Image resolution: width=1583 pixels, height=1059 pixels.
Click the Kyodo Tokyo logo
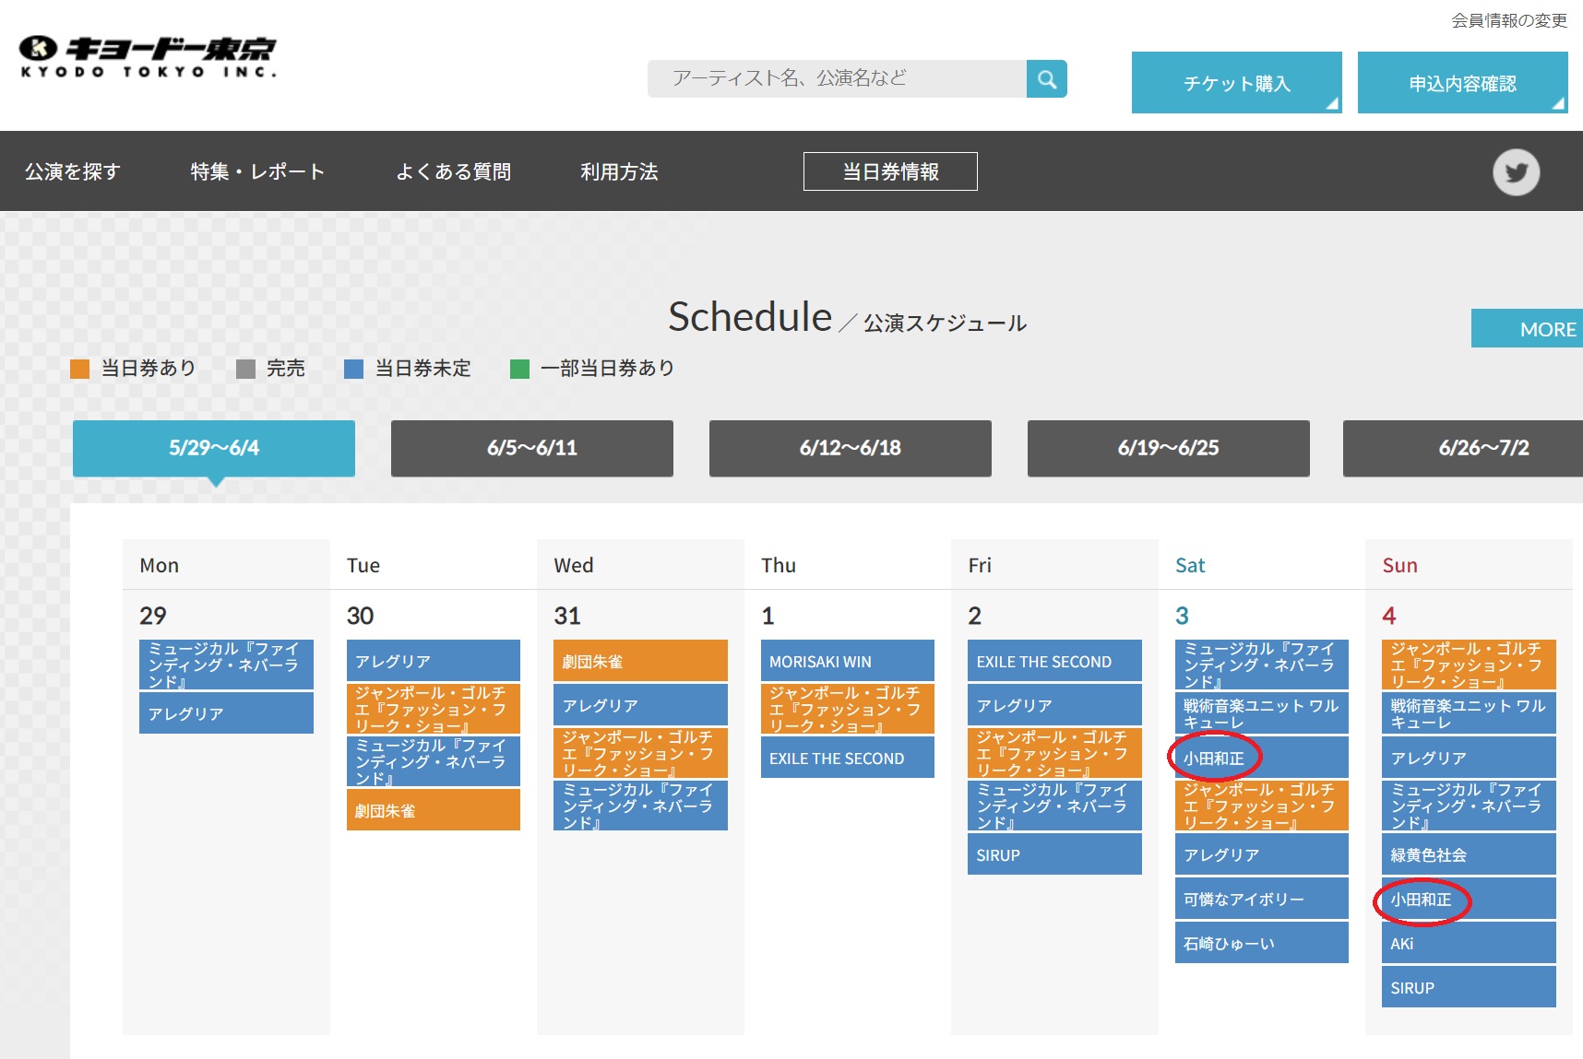[148, 57]
